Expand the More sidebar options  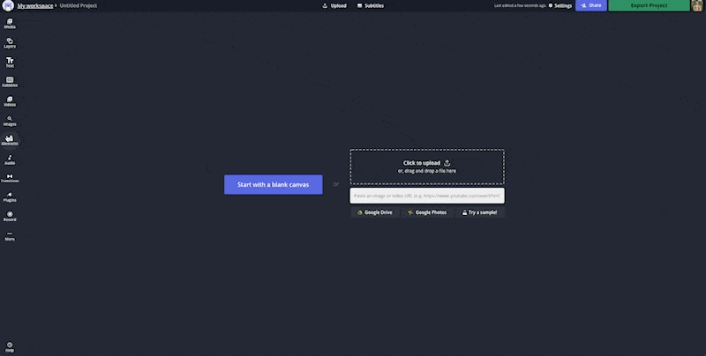click(x=10, y=235)
